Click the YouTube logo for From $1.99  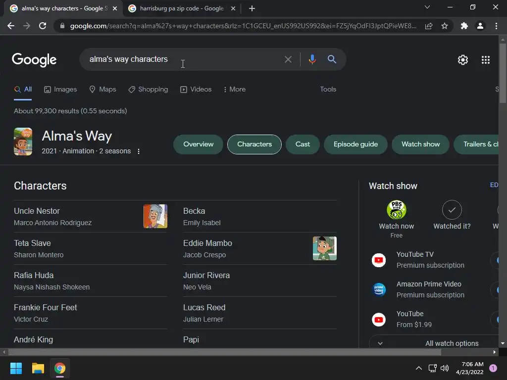pyautogui.click(x=379, y=320)
